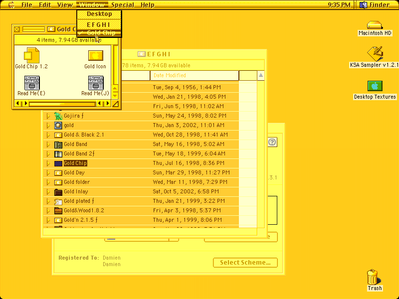This screenshot has height=299, width=399.
Task: Expand the Gold plated ƒ folder
Action: pyautogui.click(x=48, y=201)
